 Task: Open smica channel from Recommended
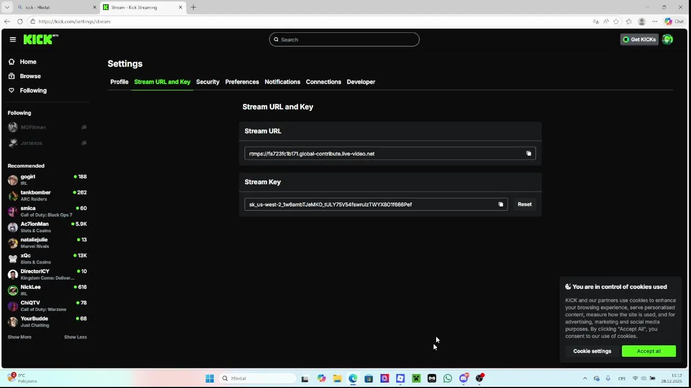coord(48,211)
